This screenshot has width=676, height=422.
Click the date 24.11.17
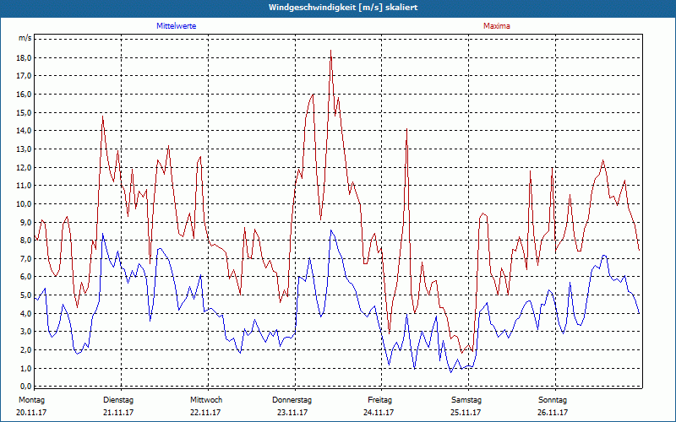click(379, 413)
